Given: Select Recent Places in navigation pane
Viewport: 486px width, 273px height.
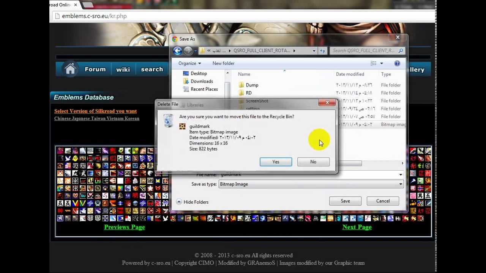Looking at the screenshot, I should click(200, 89).
